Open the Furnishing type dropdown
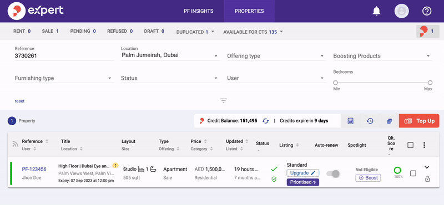 click(x=64, y=78)
